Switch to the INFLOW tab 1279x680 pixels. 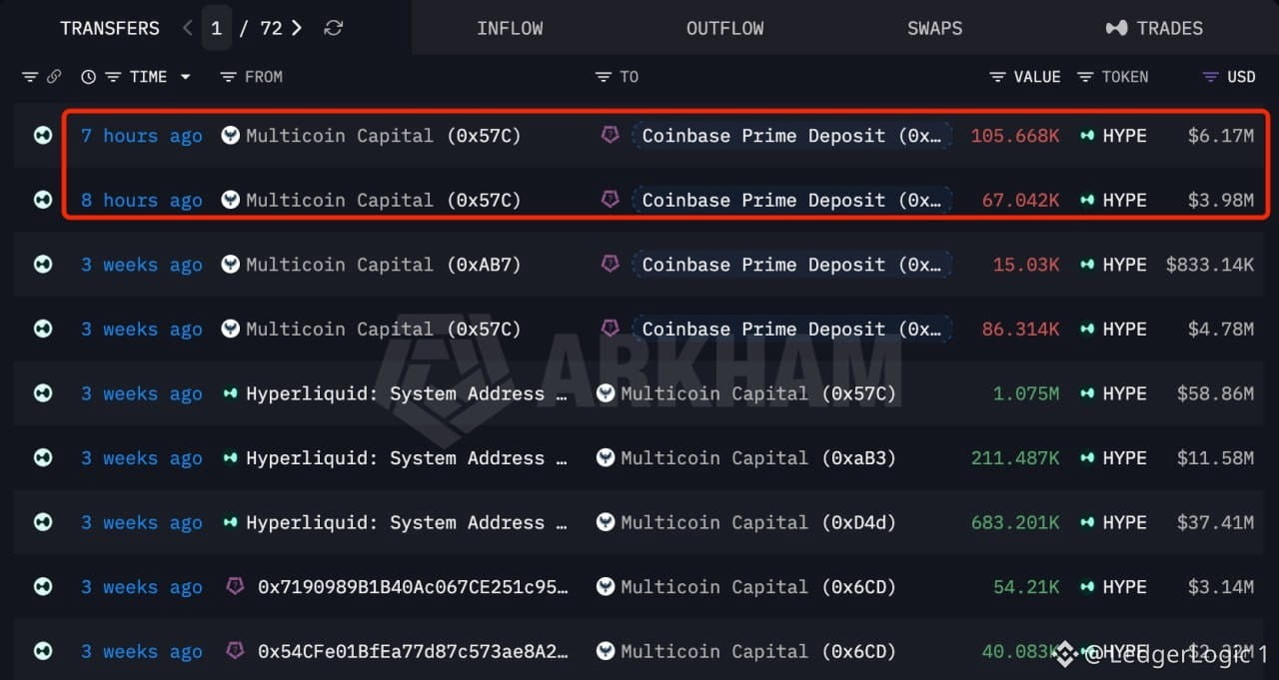pyautogui.click(x=510, y=28)
